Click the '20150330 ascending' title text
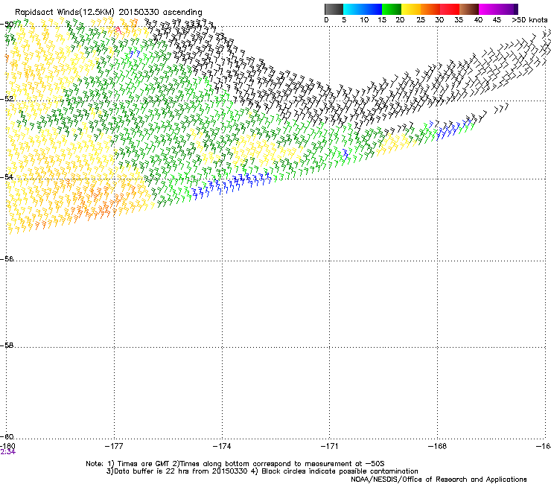 click(x=161, y=13)
